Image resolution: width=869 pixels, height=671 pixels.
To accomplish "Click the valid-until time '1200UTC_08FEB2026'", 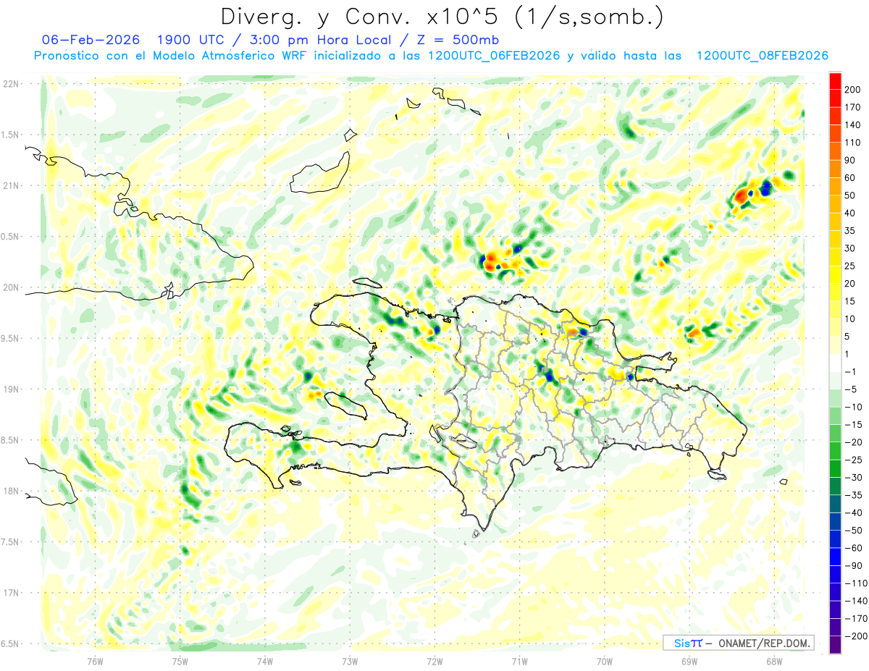I will [x=762, y=56].
